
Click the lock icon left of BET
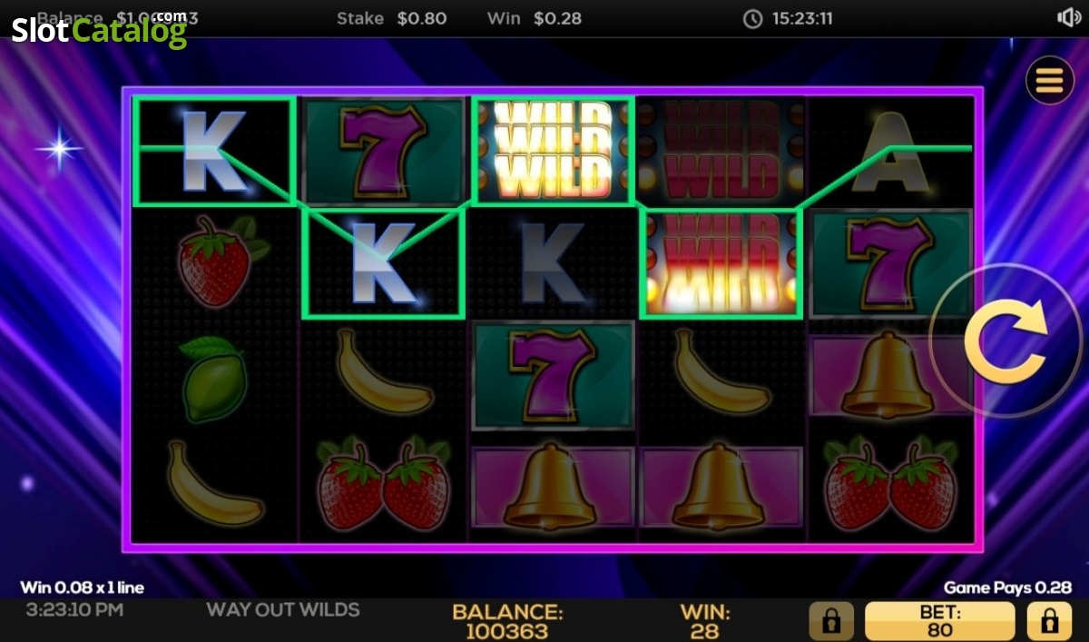(830, 621)
